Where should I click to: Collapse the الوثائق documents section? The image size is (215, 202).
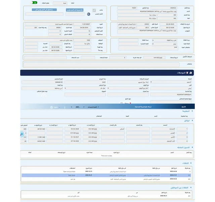[192, 120]
